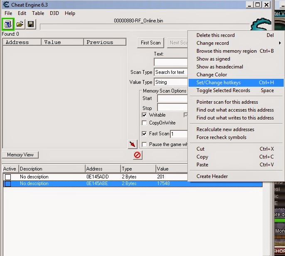Select Find out what accesses this address

pyautogui.click(x=236, y=110)
